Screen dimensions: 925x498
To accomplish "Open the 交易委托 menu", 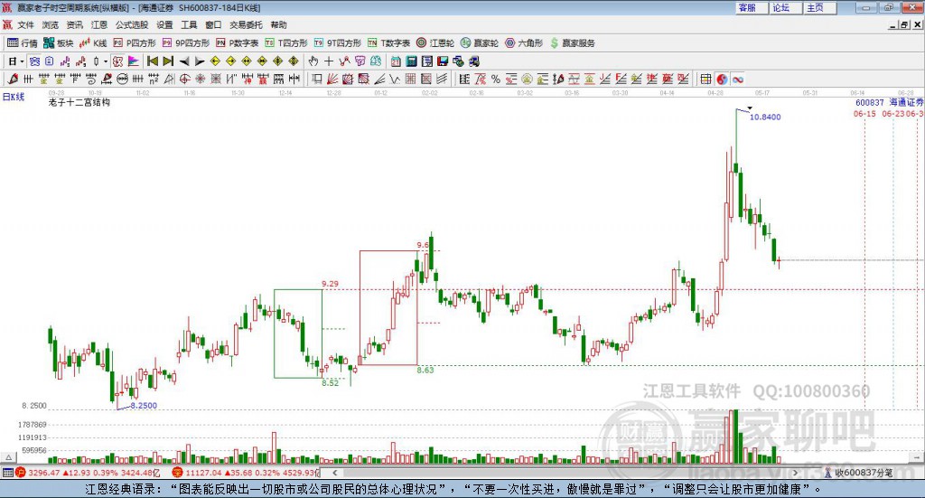I will 246,24.
